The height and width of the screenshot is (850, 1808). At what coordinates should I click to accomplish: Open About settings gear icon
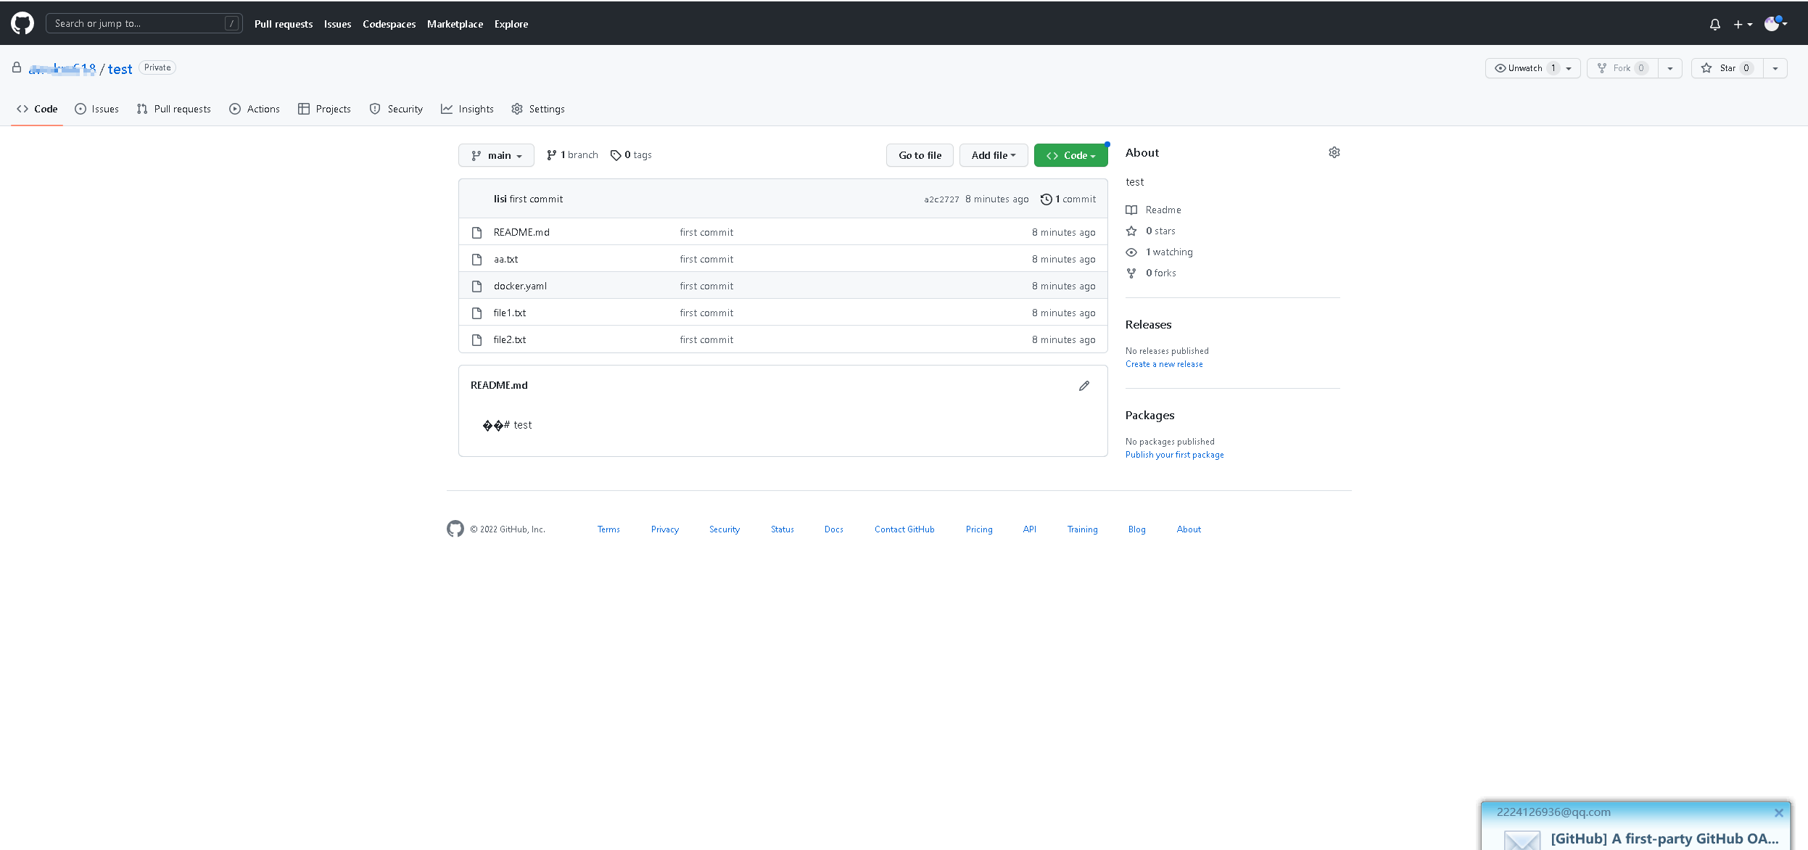click(x=1334, y=152)
